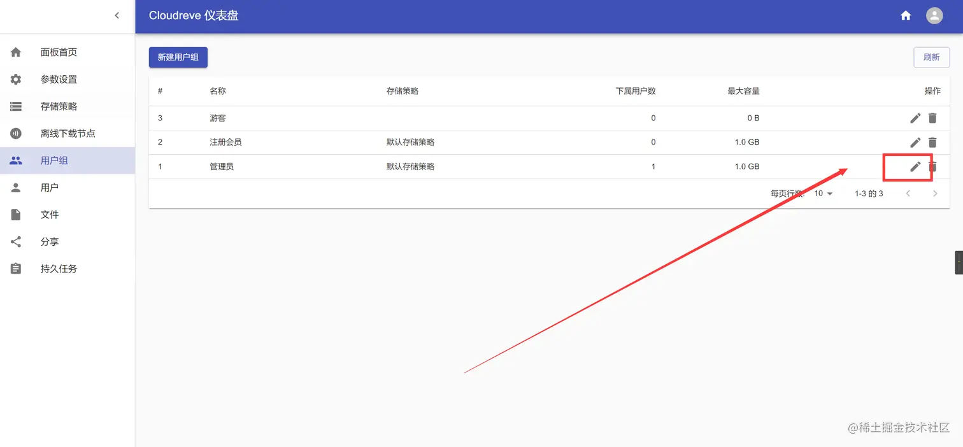Open rows per page dropdown showing 10
Screen dimensions: 963x447
824,194
